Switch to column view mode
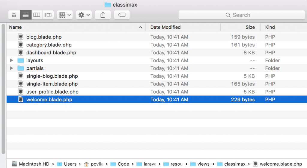 pyautogui.click(x=37, y=15)
